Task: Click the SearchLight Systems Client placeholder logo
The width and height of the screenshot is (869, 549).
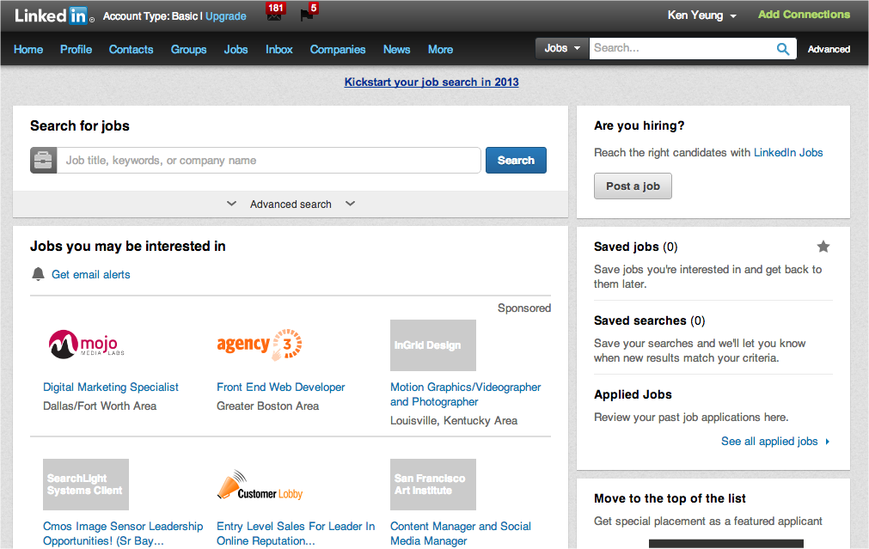Action: (x=86, y=485)
